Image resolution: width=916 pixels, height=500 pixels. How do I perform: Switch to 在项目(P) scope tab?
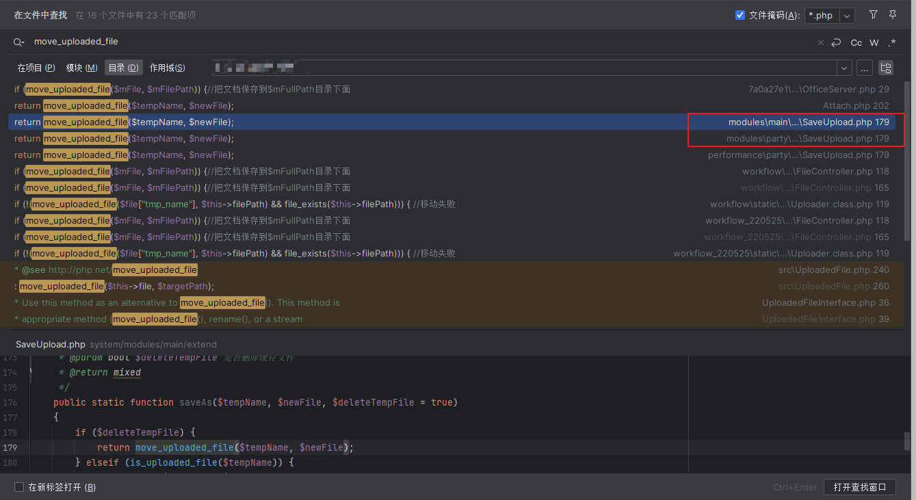36,68
